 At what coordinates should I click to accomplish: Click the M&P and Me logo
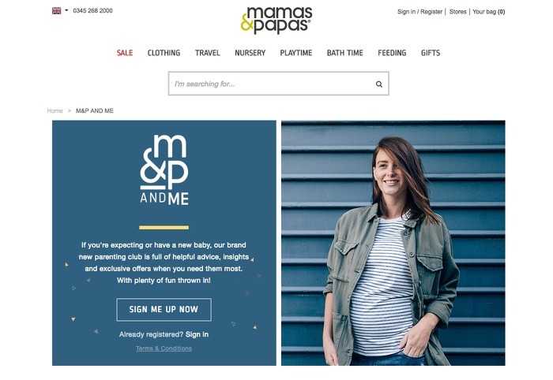(x=164, y=170)
